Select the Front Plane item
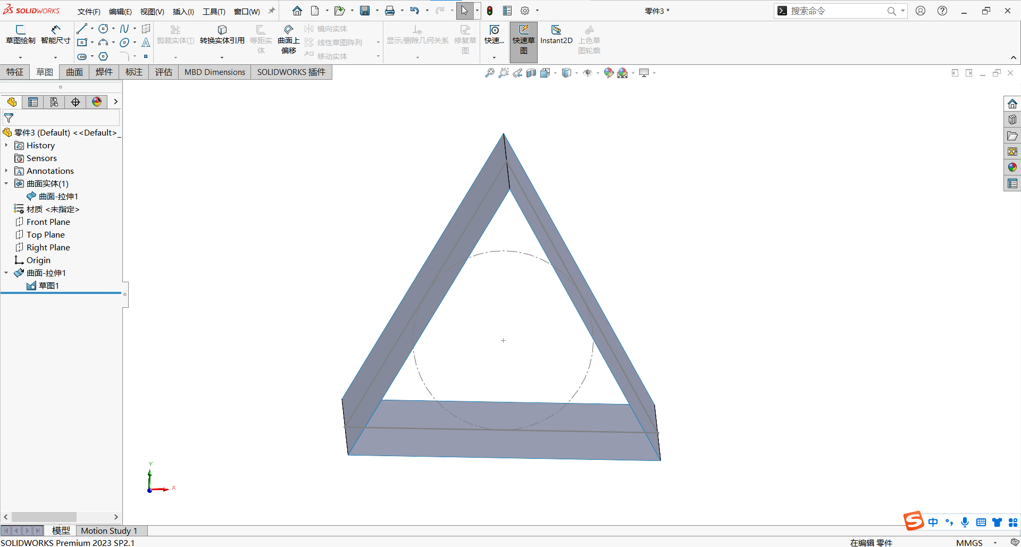 [48, 222]
